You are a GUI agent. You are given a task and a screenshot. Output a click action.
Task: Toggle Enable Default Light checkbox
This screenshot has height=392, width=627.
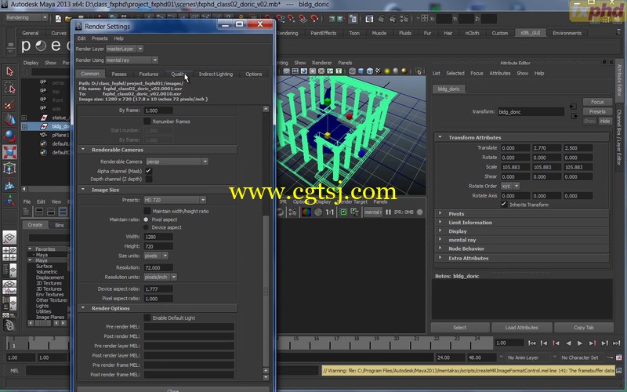click(x=147, y=318)
